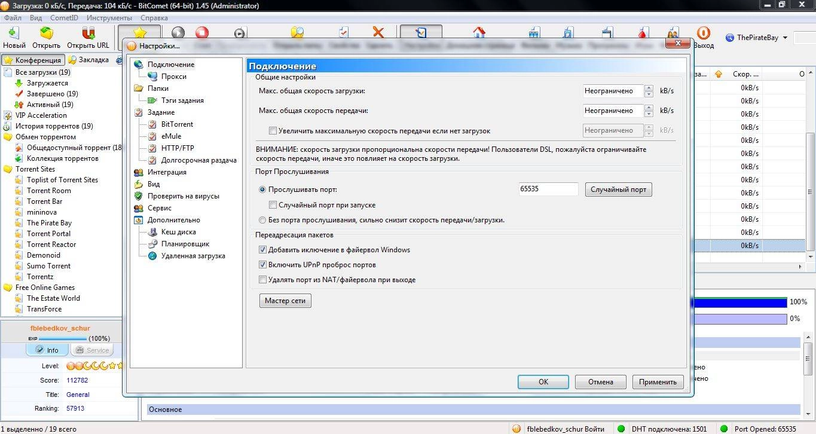Image resolution: width=816 pixels, height=434 pixels.
Task: Tick Случайный порт при запуске checkbox
Action: 273,205
